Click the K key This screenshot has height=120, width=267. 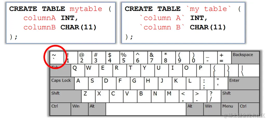point(179,83)
